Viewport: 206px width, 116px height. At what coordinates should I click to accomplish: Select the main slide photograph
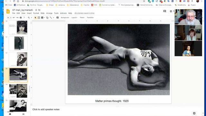point(119,60)
